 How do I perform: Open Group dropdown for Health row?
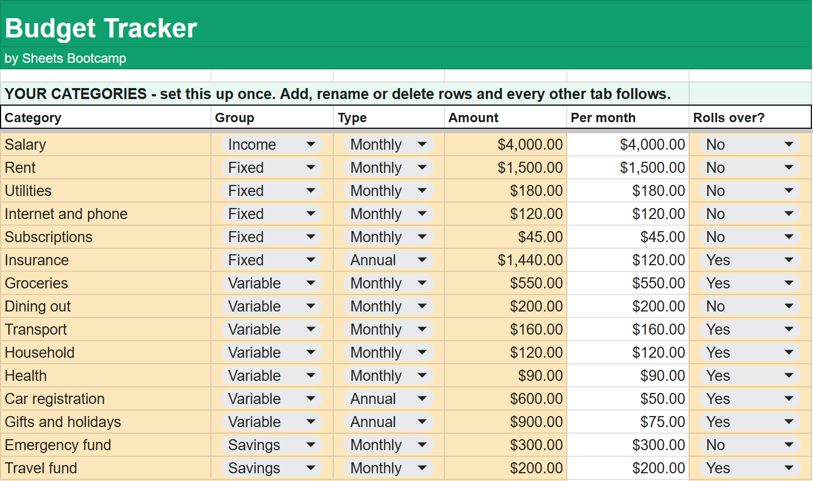(x=272, y=375)
